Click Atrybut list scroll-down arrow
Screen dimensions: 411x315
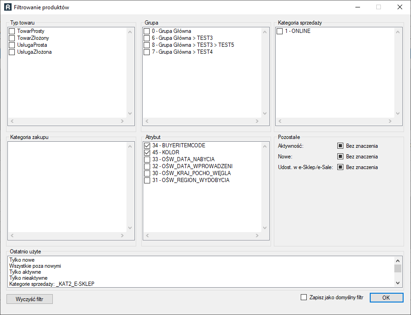point(265,228)
